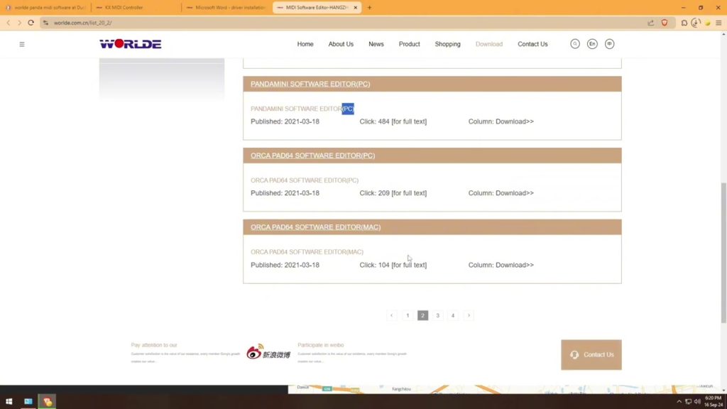Open the browser main menu icon
Image resolution: width=727 pixels, height=409 pixels.
tap(718, 23)
